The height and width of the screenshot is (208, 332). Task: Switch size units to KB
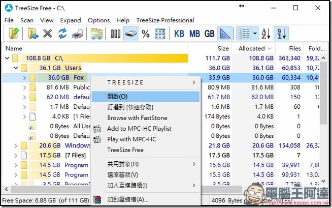[x=179, y=34]
